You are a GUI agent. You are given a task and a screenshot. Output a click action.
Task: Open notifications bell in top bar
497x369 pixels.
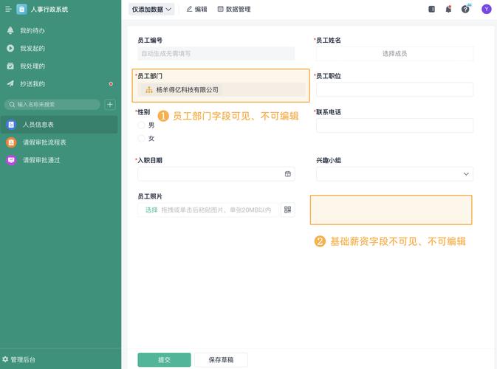click(448, 9)
